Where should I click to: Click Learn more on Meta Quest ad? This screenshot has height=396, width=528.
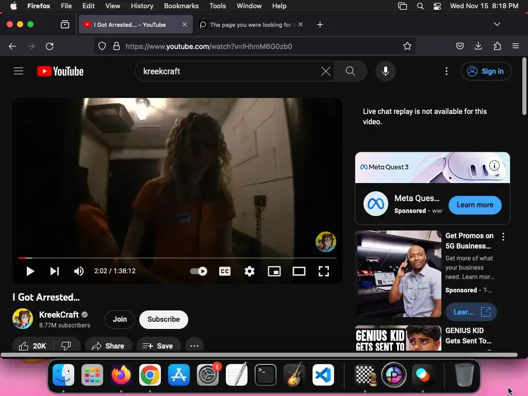(475, 205)
